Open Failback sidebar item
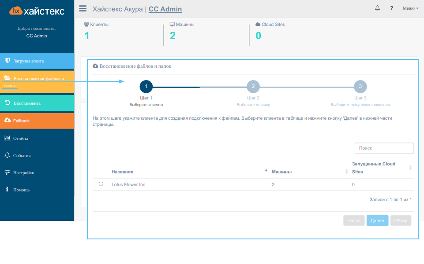Viewport: 424px width, 264px height. coord(37,121)
